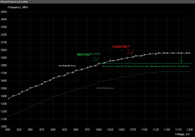Click the 1800 frequency axis label

pyautogui.click(x=4, y=65)
